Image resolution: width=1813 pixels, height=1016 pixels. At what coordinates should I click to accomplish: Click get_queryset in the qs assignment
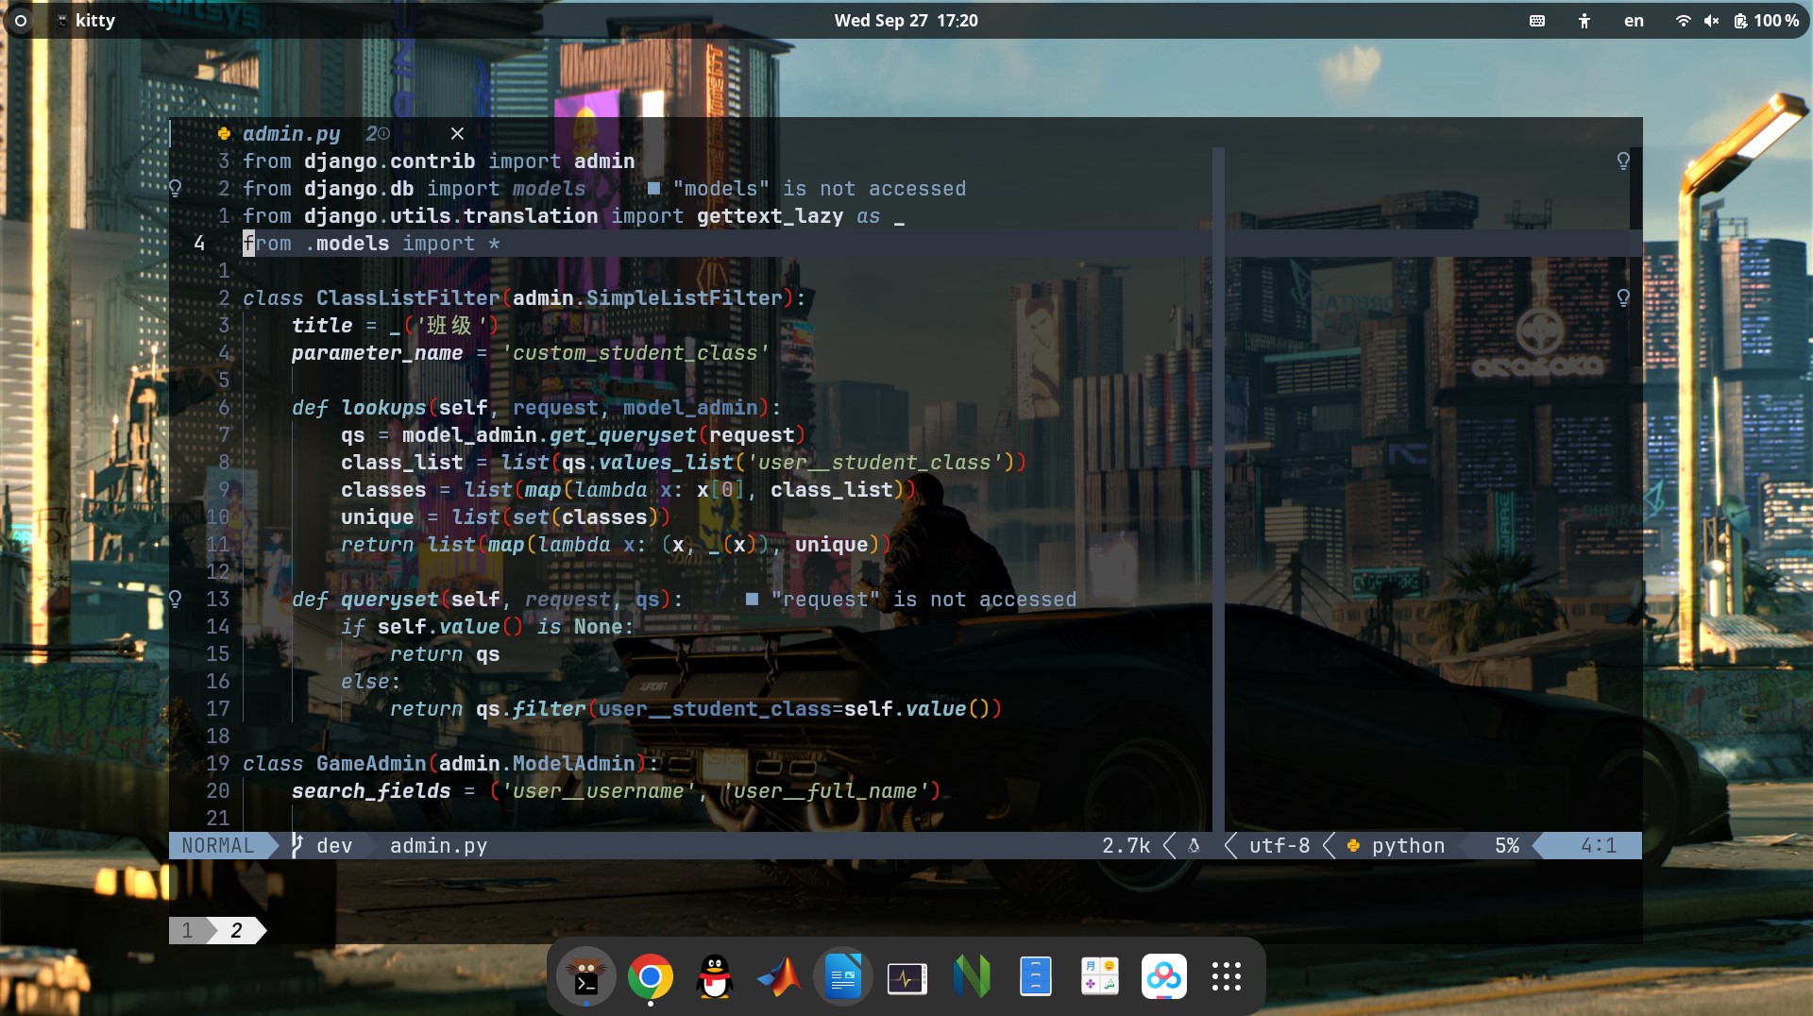click(622, 434)
